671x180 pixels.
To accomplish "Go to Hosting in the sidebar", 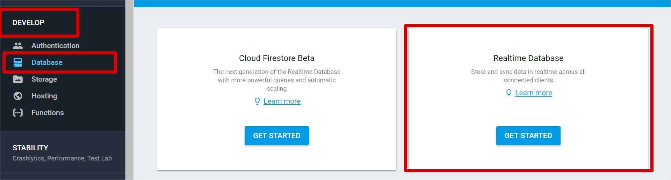I will click(44, 96).
